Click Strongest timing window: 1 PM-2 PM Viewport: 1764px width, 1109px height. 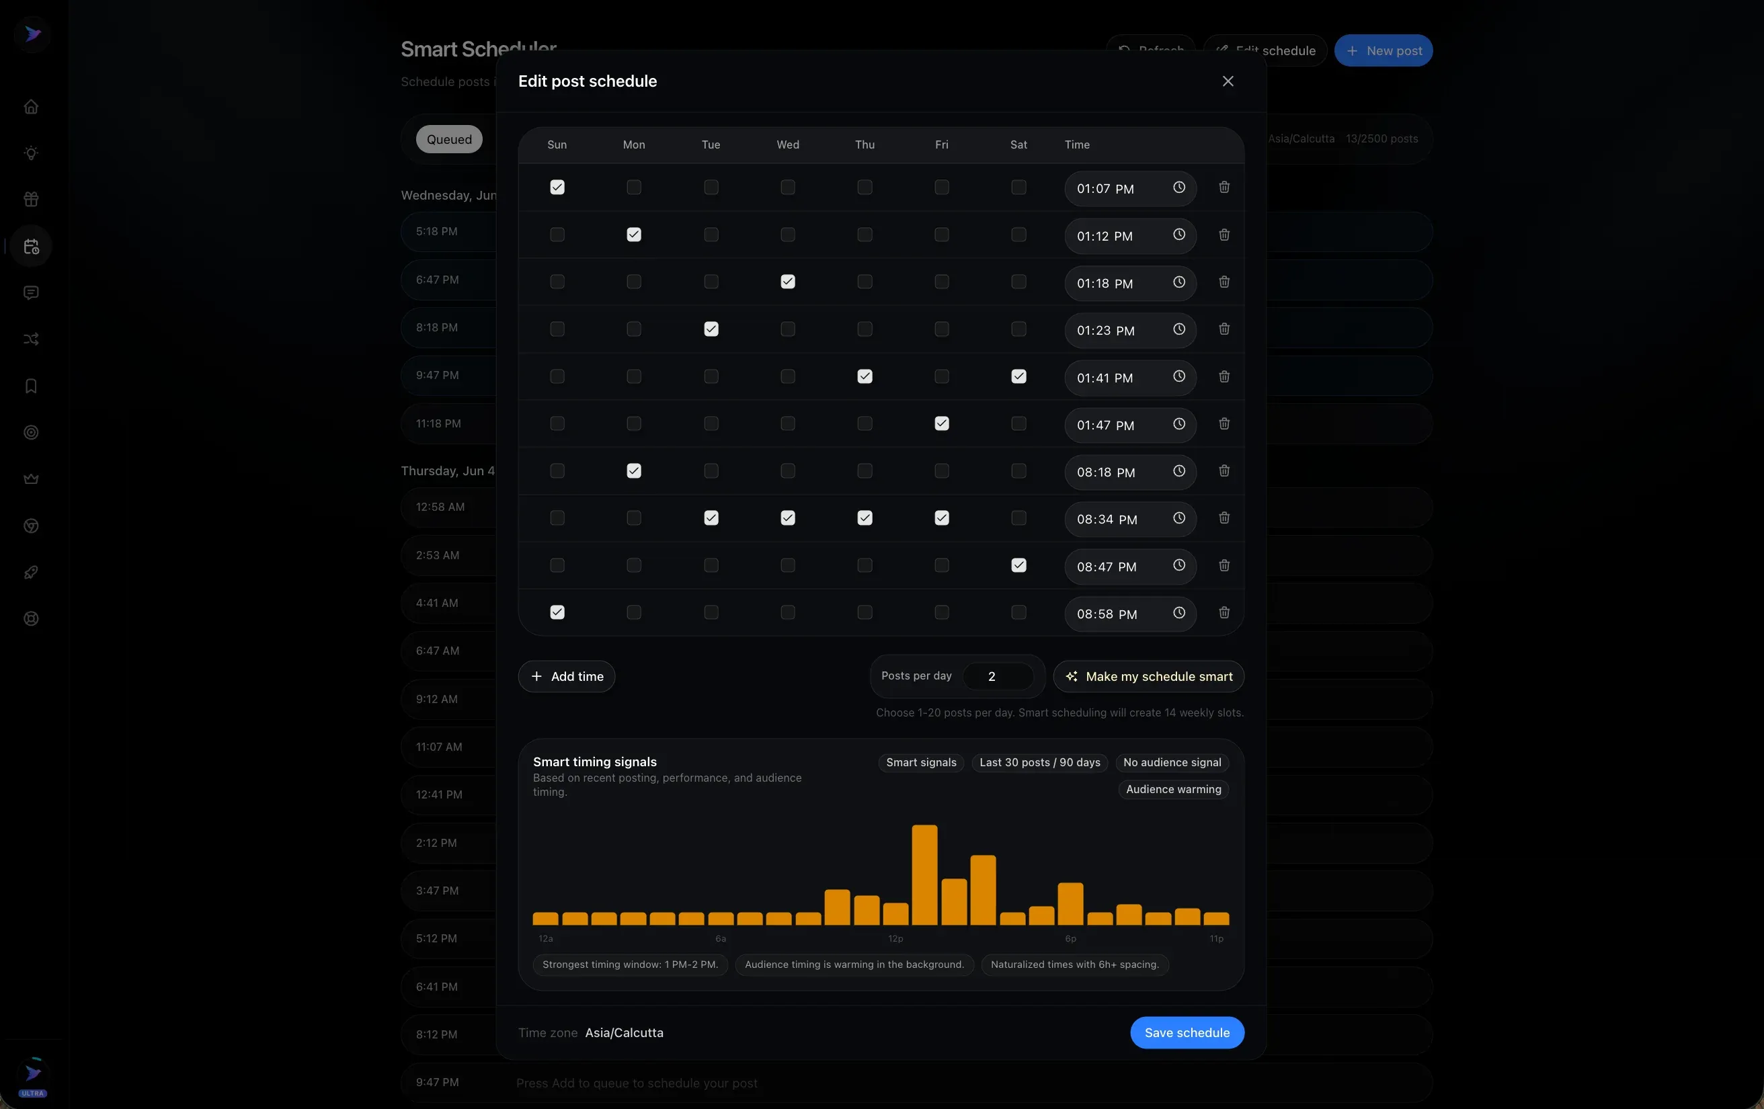(x=630, y=964)
